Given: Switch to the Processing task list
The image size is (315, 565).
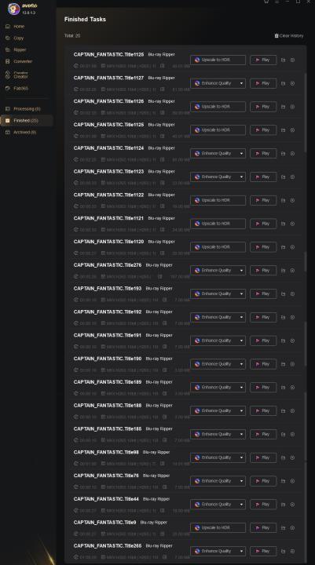Looking at the screenshot, I should pyautogui.click(x=27, y=109).
